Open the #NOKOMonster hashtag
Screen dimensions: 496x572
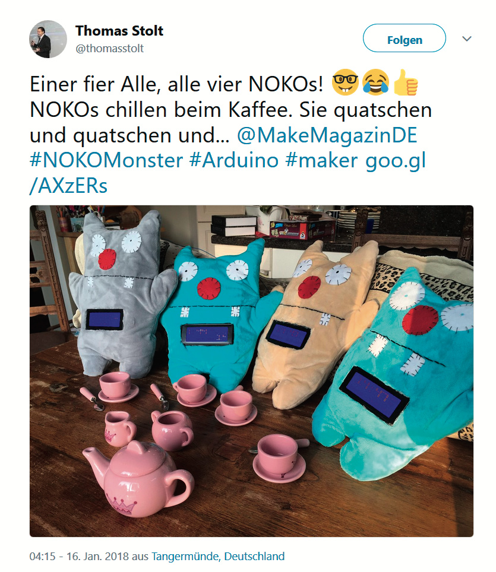[106, 161]
